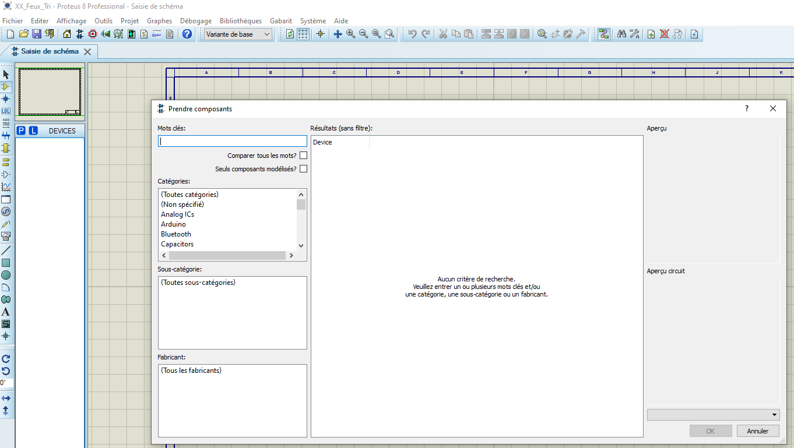Click the dialog help '?' button
The width and height of the screenshot is (794, 448).
click(747, 109)
